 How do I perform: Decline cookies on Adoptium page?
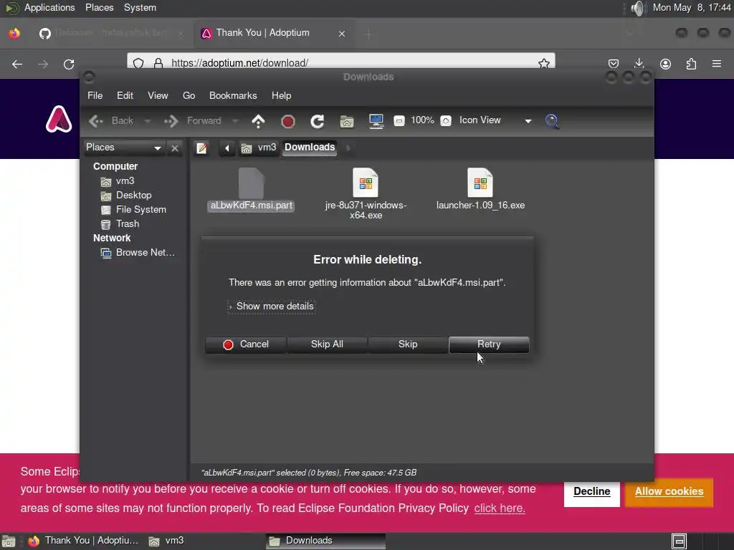pos(591,491)
